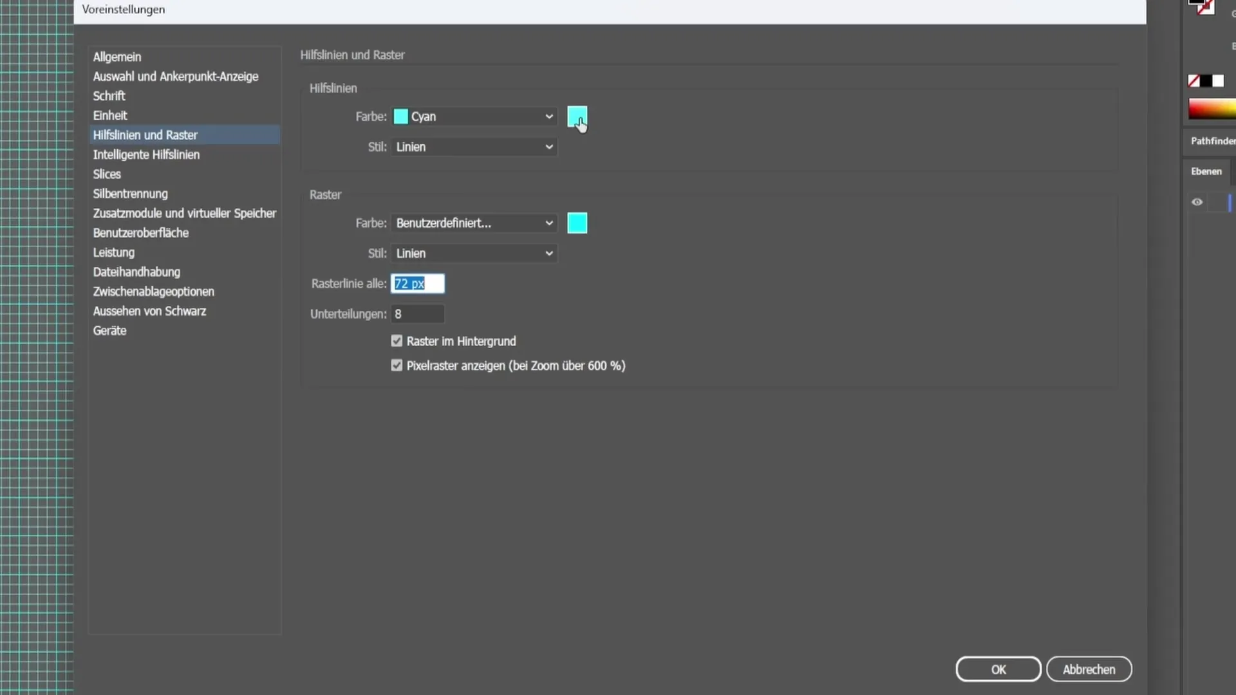Screen dimensions: 1236x695
Task: Open the Hilfslinien color picker swatch
Action: coord(577,116)
